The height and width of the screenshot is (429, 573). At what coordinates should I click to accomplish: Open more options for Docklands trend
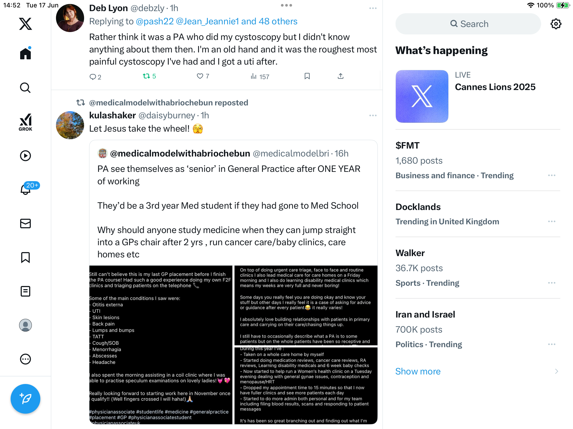click(x=552, y=221)
